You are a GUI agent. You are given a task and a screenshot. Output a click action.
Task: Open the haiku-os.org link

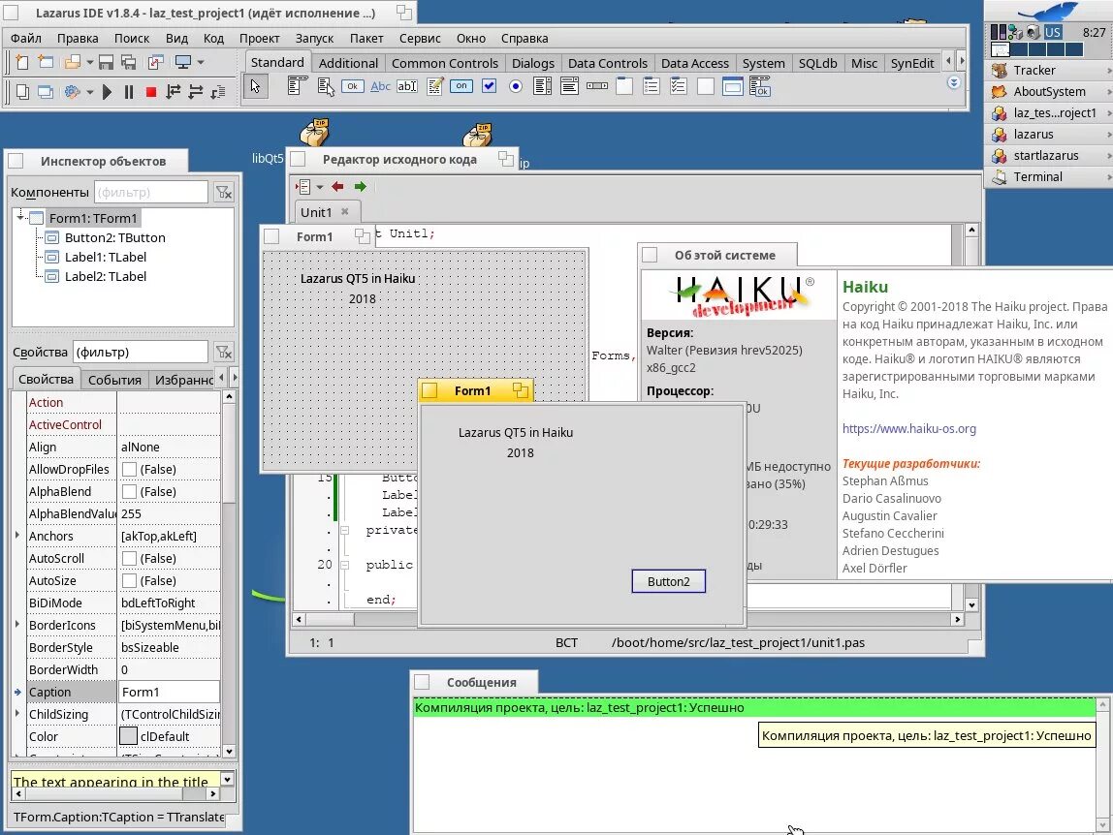908,428
